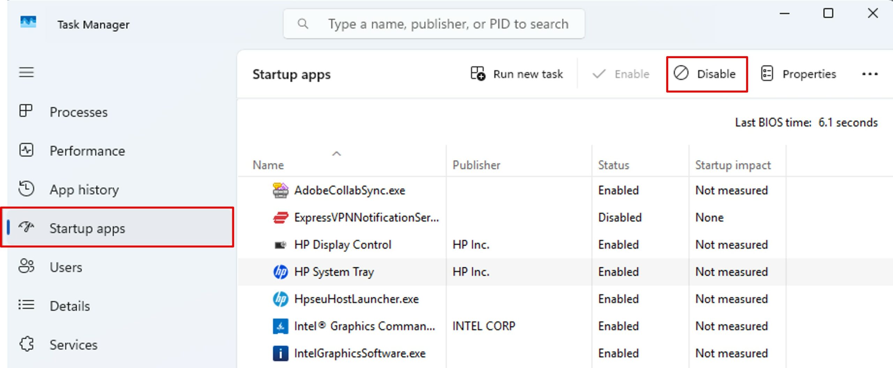The width and height of the screenshot is (893, 368).
Task: Open the Services page
Action: 120,345
